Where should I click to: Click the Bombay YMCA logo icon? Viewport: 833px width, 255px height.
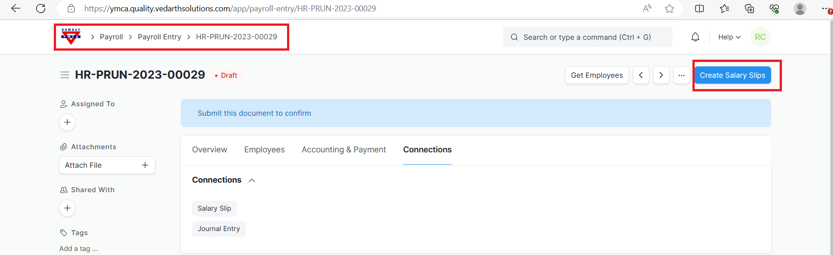[x=71, y=37]
